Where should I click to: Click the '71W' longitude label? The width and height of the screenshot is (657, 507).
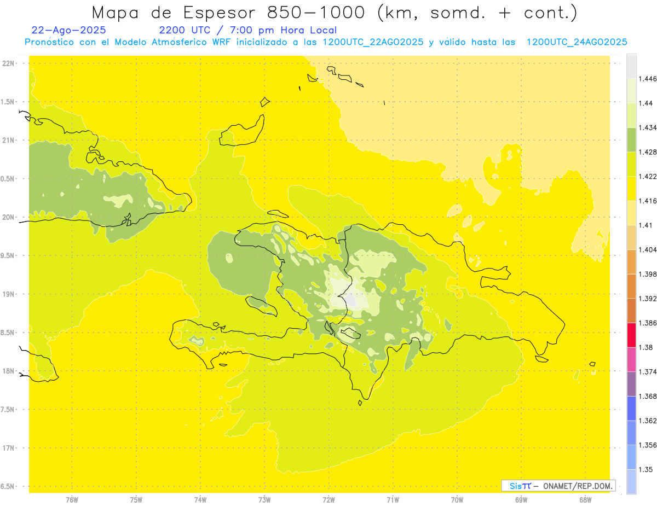(393, 499)
